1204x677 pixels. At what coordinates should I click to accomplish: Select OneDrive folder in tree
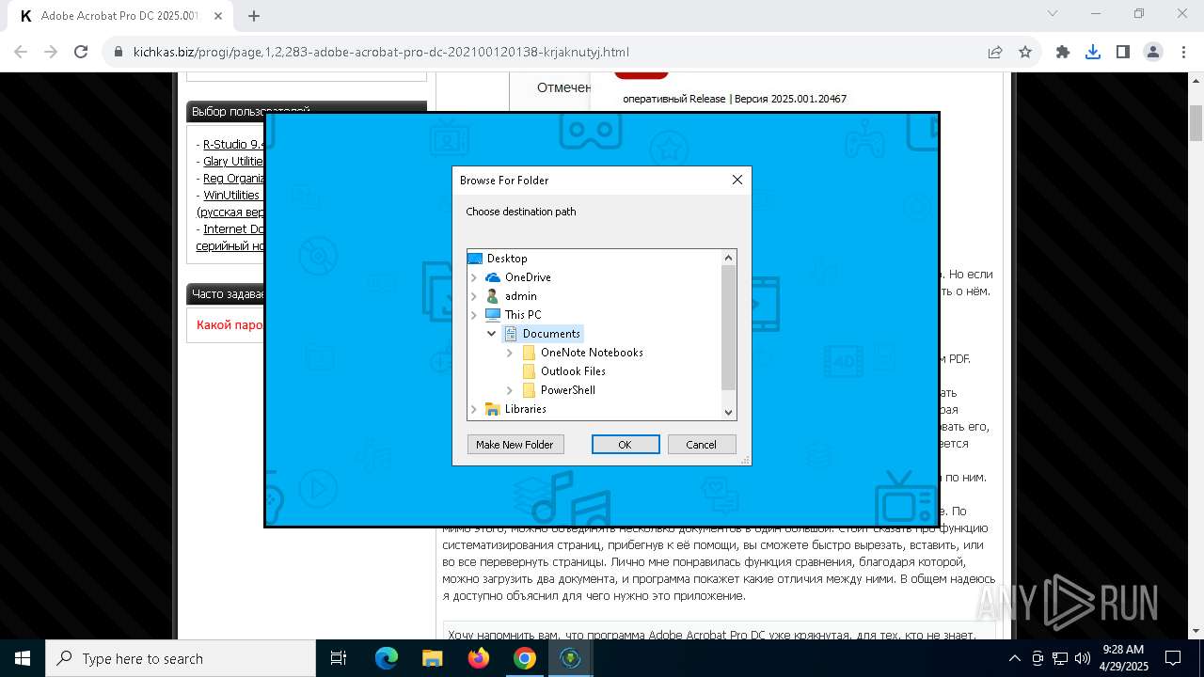click(x=528, y=277)
